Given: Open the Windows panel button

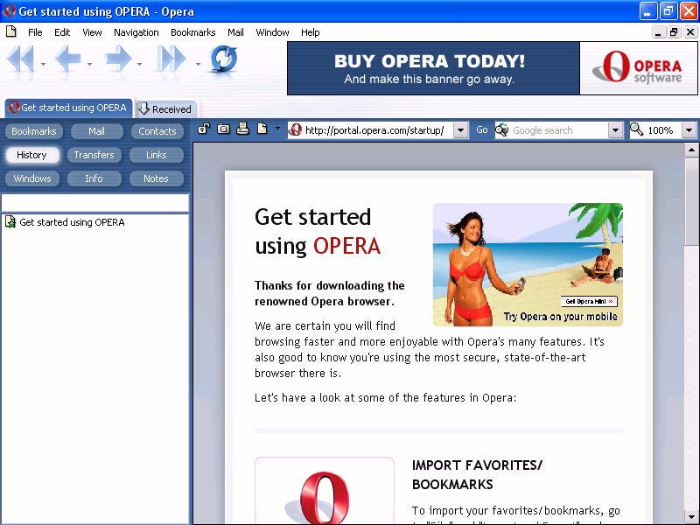Looking at the screenshot, I should coord(32,178).
